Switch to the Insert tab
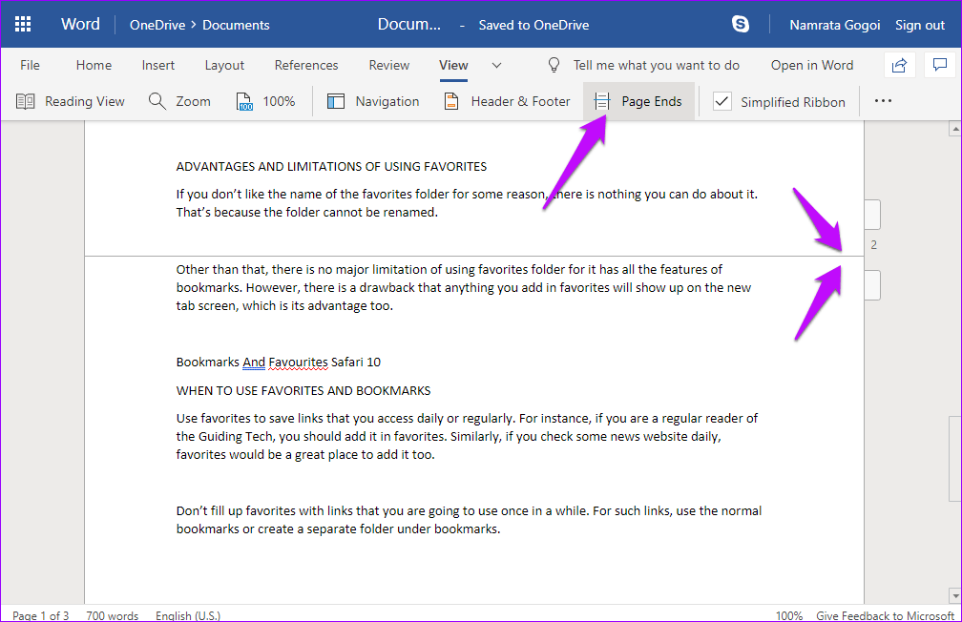The width and height of the screenshot is (962, 622). click(x=158, y=65)
